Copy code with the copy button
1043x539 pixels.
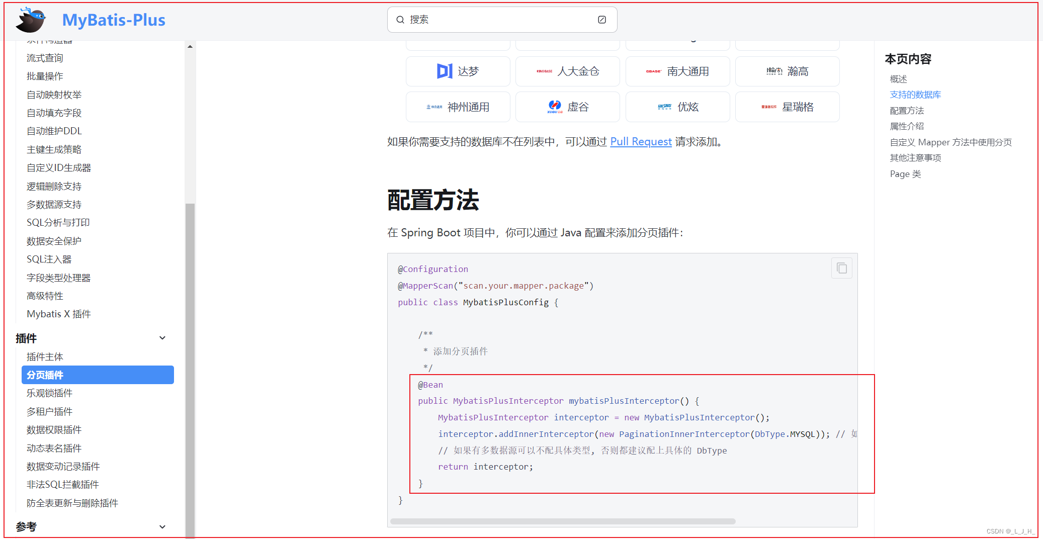click(x=842, y=268)
